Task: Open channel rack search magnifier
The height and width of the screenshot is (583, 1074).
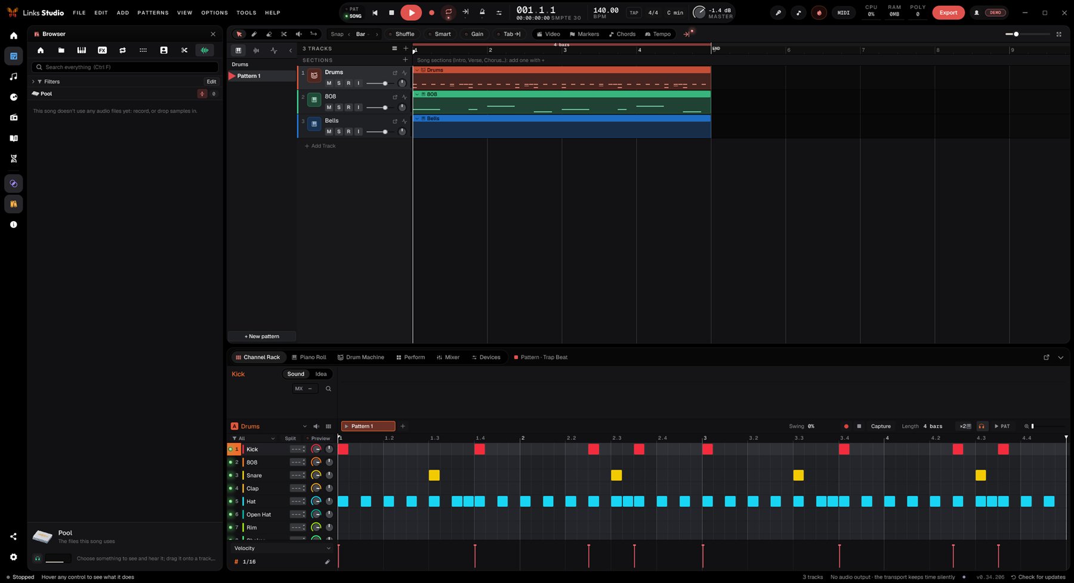Action: pyautogui.click(x=328, y=389)
